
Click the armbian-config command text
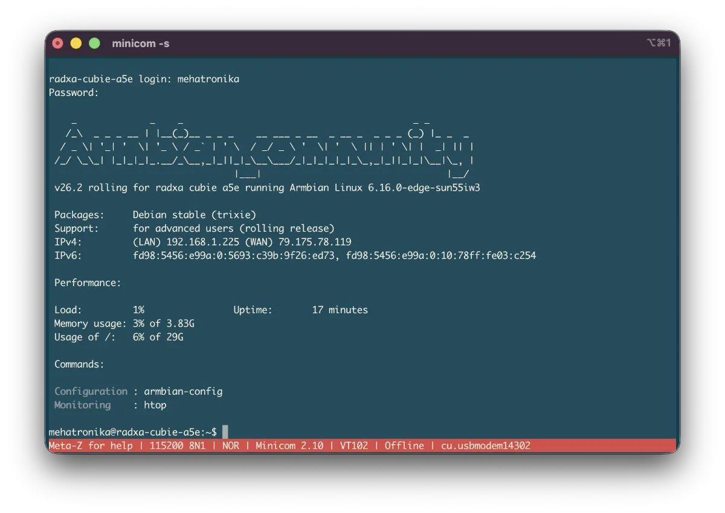tap(183, 391)
